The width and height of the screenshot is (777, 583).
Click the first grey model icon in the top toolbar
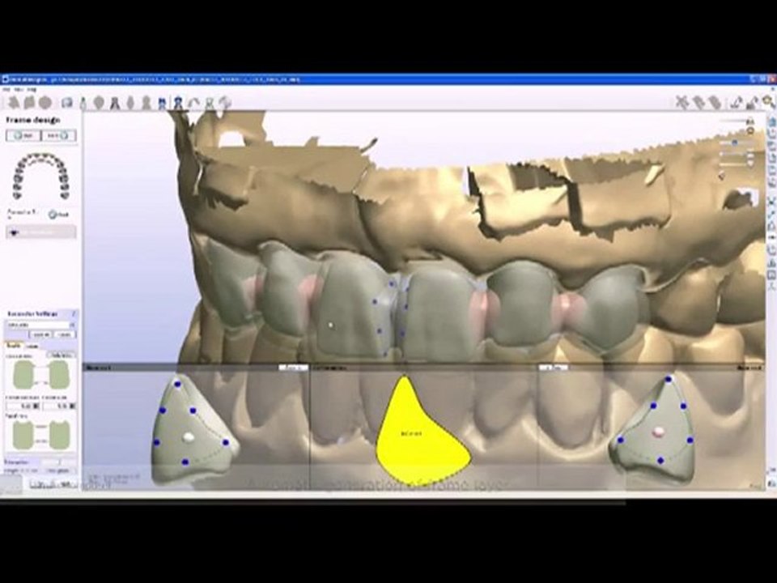[14, 103]
